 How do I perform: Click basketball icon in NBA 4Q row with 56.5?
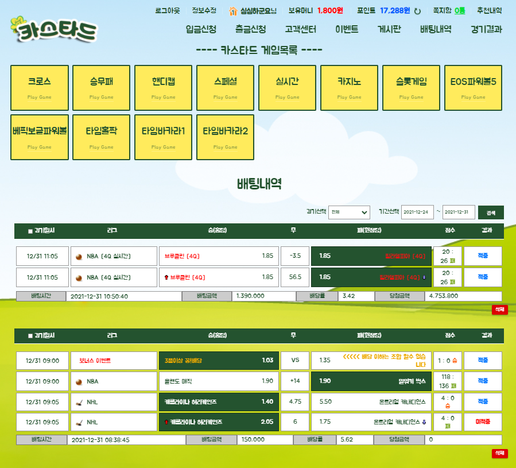pos(79,277)
